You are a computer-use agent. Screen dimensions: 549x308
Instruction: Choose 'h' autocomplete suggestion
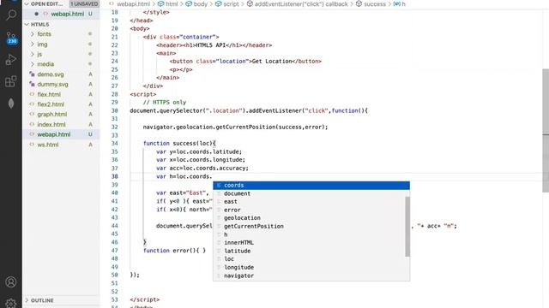click(x=311, y=234)
